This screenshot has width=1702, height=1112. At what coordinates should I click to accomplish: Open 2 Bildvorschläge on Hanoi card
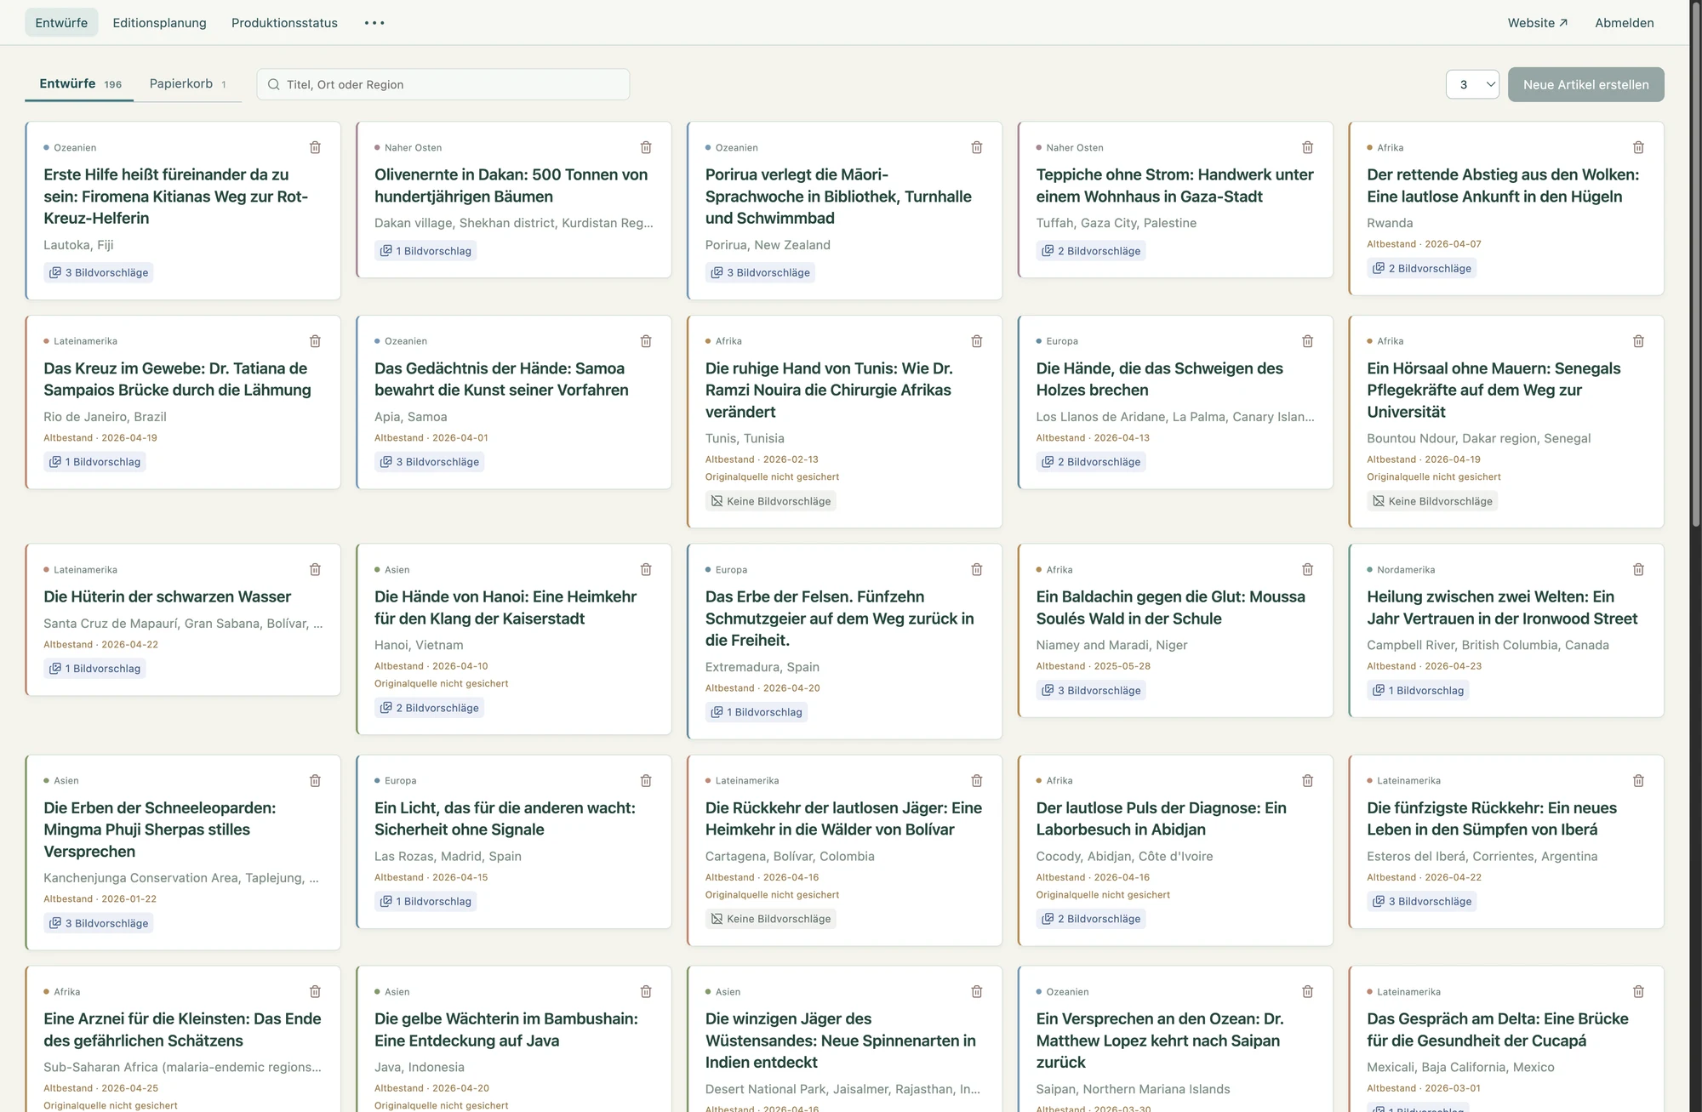tap(430, 708)
